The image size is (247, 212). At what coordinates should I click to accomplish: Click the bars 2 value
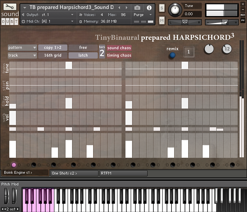pyautogui.click(x=102, y=53)
